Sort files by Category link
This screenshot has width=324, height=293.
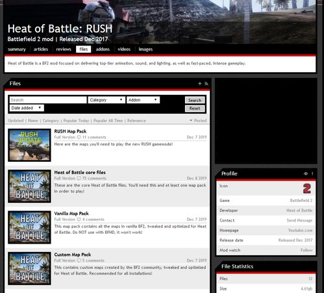51,121
